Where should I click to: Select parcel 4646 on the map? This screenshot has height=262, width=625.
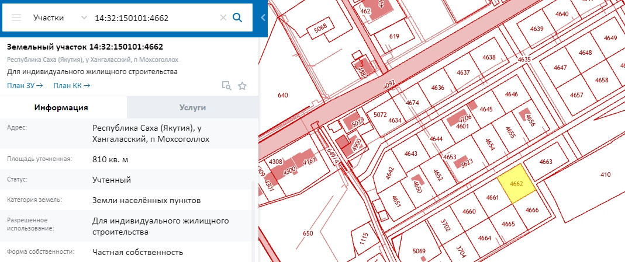(511, 94)
